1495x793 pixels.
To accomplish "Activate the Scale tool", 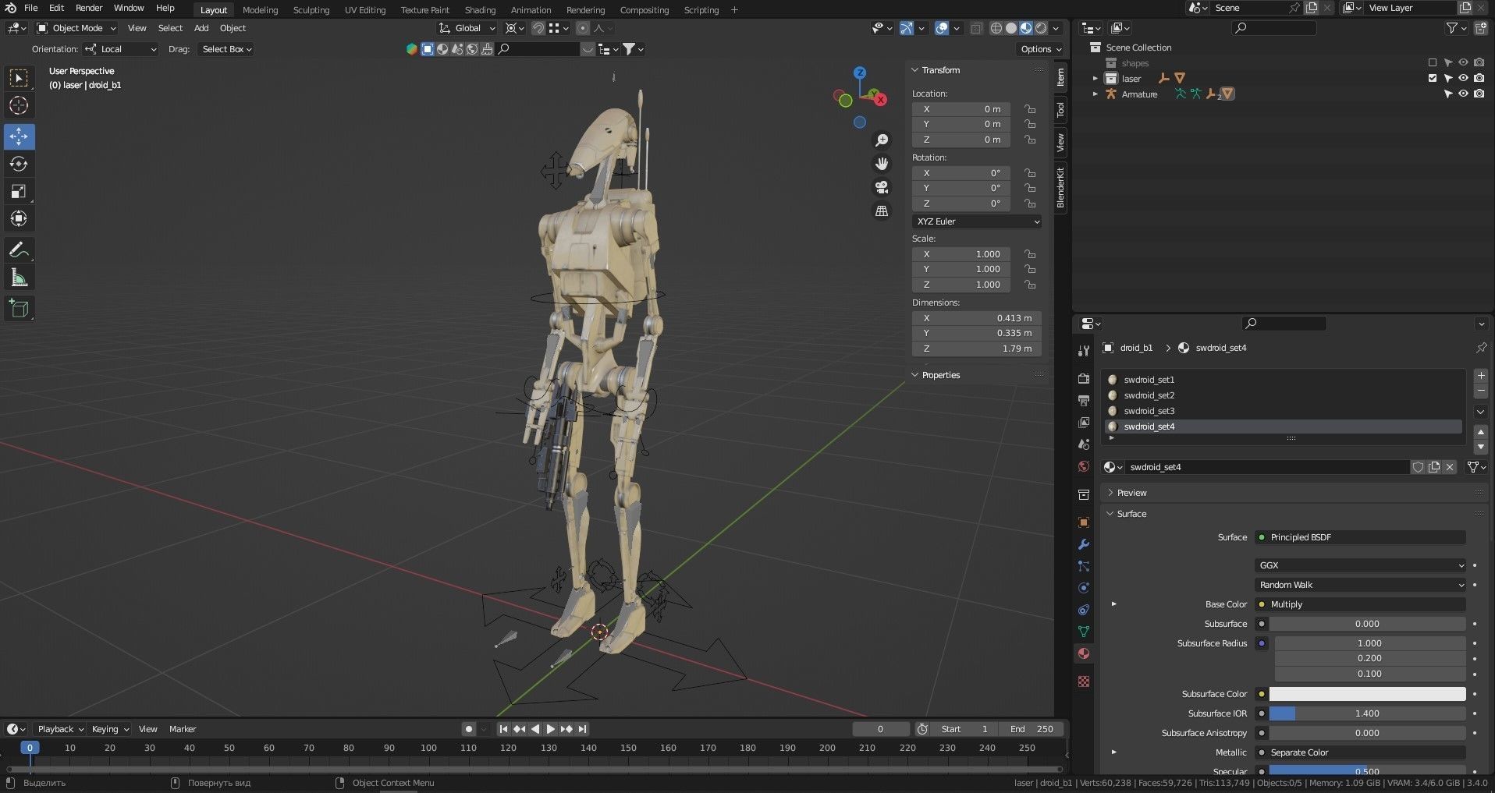I will 19,192.
